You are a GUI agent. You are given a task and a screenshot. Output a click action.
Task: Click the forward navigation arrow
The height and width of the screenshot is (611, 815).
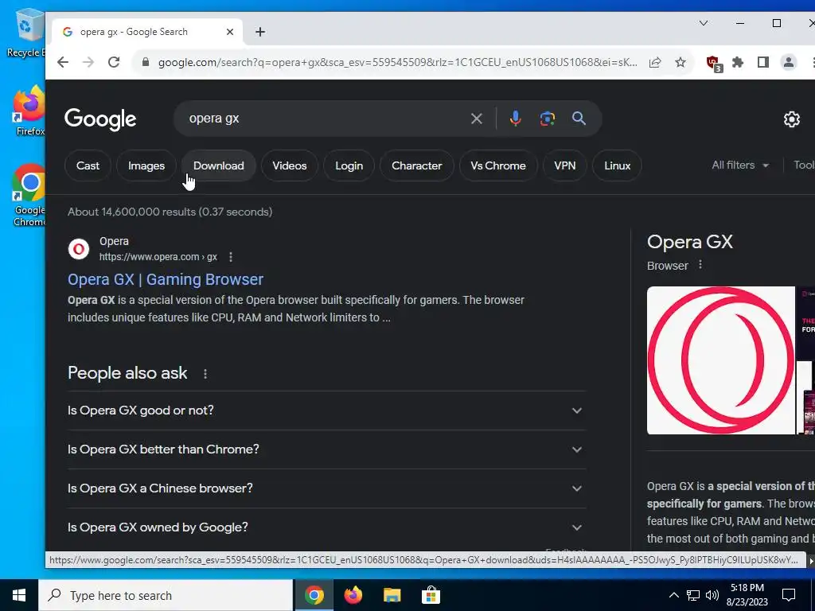coord(88,62)
